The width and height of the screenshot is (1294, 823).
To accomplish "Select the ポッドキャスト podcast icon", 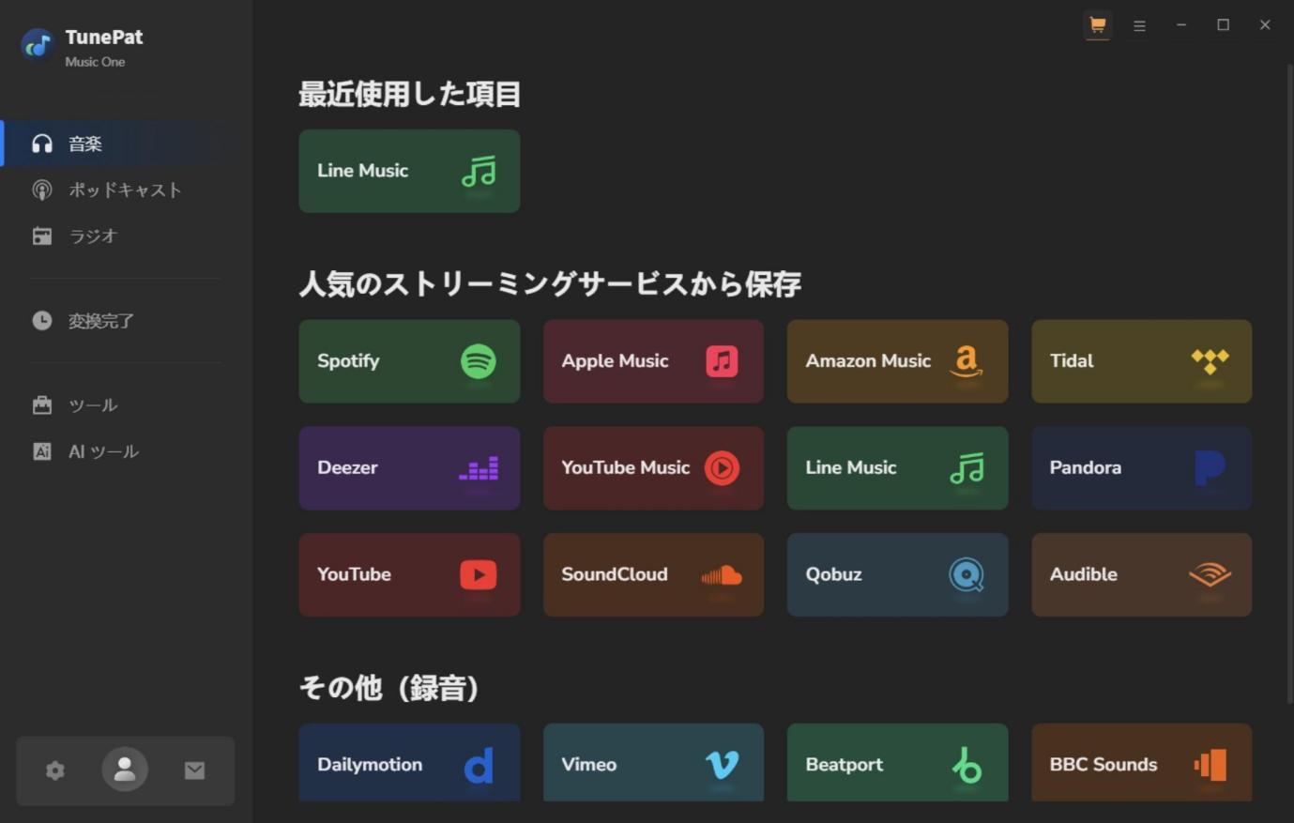I will click(x=42, y=190).
